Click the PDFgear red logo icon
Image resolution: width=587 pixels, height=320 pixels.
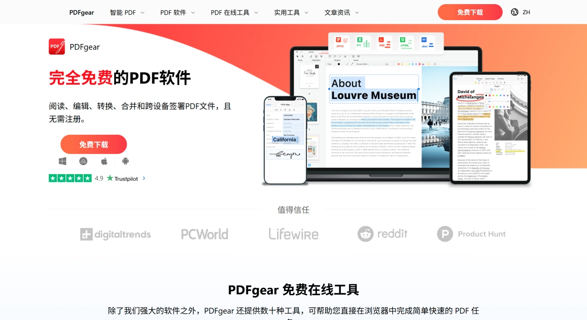[56, 46]
